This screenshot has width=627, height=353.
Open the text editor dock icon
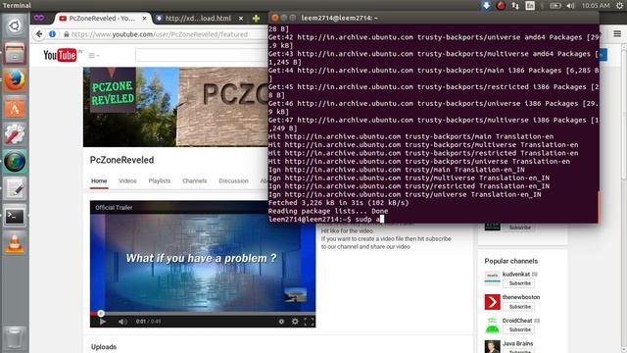pyautogui.click(x=15, y=188)
